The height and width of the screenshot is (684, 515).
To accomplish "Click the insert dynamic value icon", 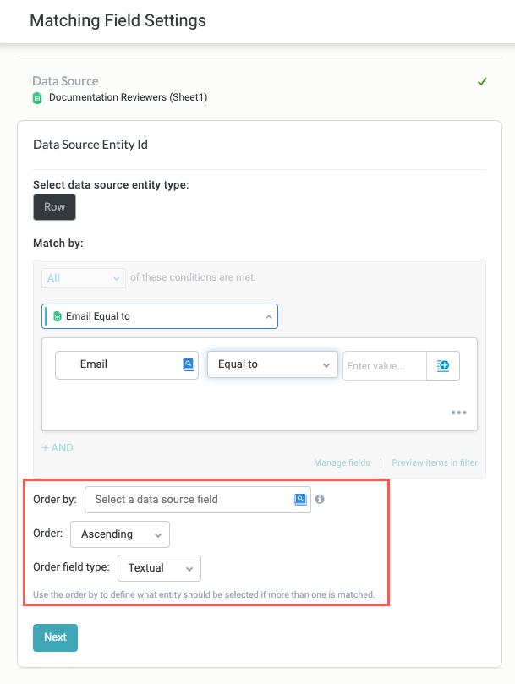I will 442,365.
